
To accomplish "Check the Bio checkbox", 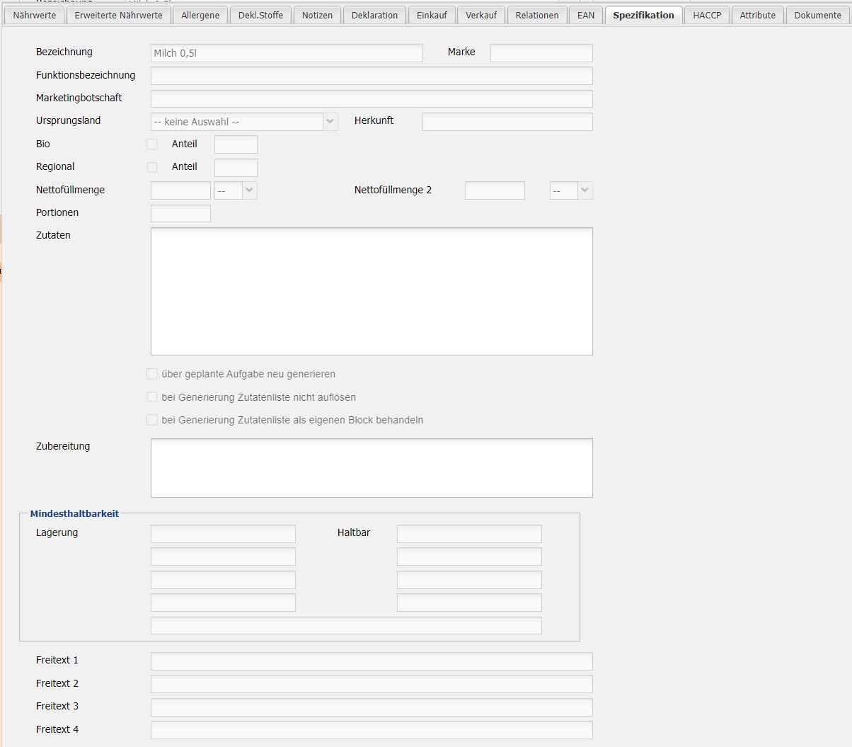I will point(152,144).
